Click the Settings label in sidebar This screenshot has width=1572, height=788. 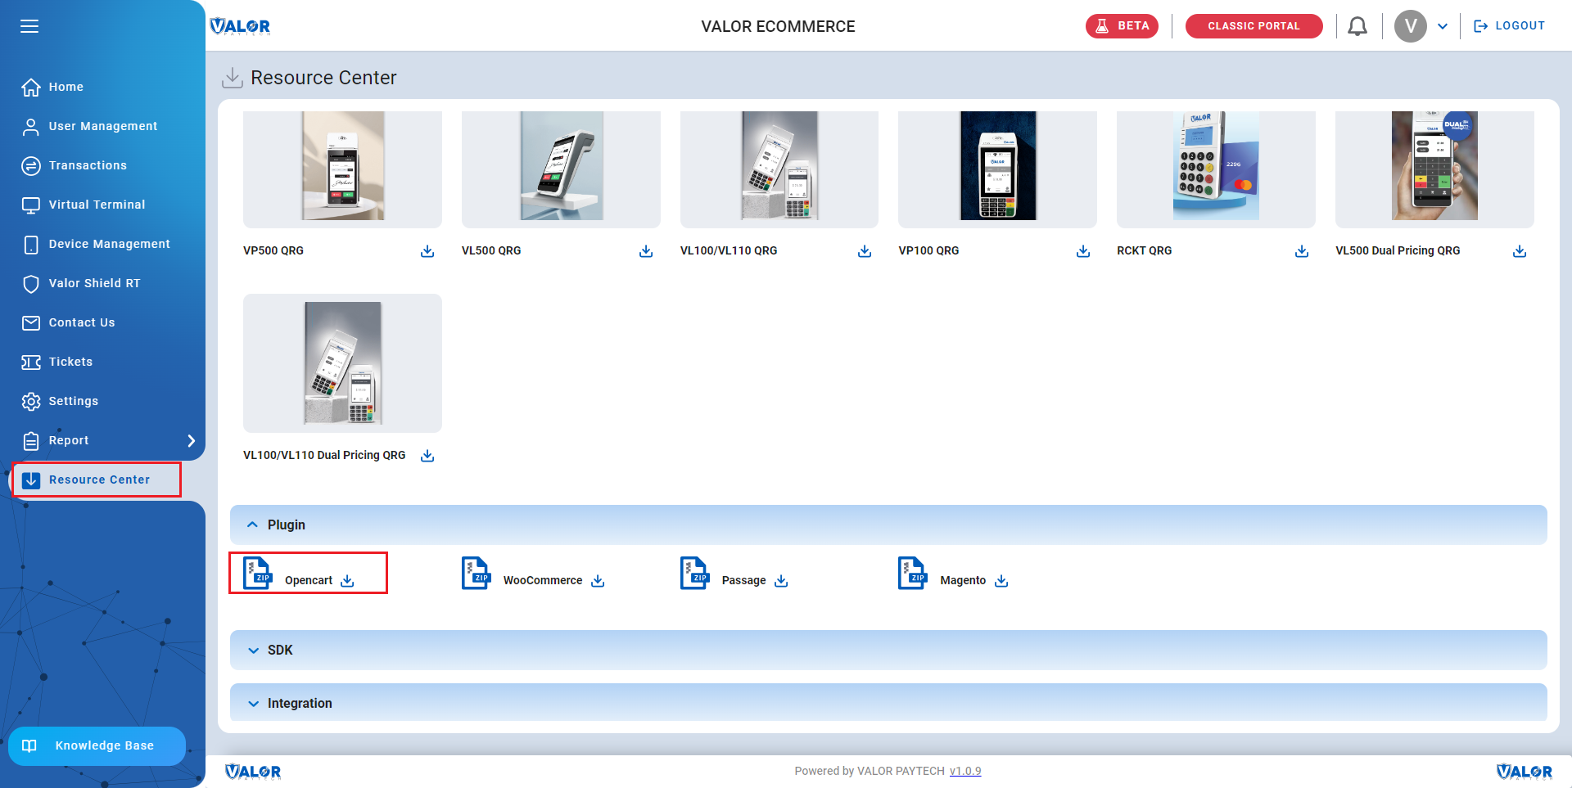74,401
